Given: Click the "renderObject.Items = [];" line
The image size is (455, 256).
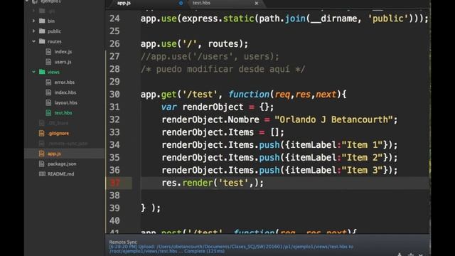Looking at the screenshot, I should pos(223,132).
